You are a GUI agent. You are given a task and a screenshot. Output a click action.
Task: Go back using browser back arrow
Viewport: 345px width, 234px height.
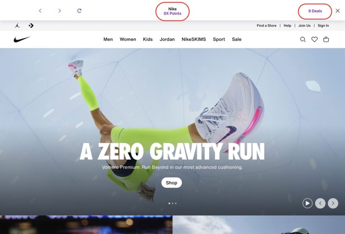coord(40,11)
